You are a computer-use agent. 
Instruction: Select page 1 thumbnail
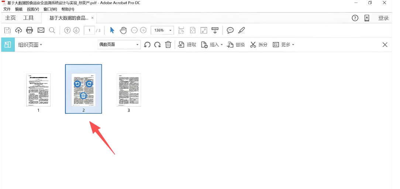38,90
